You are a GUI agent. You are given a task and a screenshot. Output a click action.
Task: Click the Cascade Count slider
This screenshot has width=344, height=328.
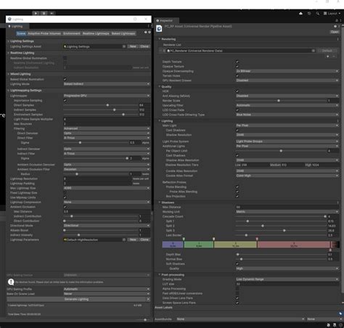coord(281,216)
